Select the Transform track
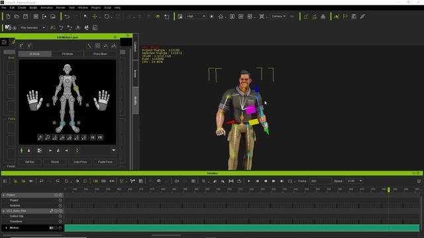 coord(16,221)
